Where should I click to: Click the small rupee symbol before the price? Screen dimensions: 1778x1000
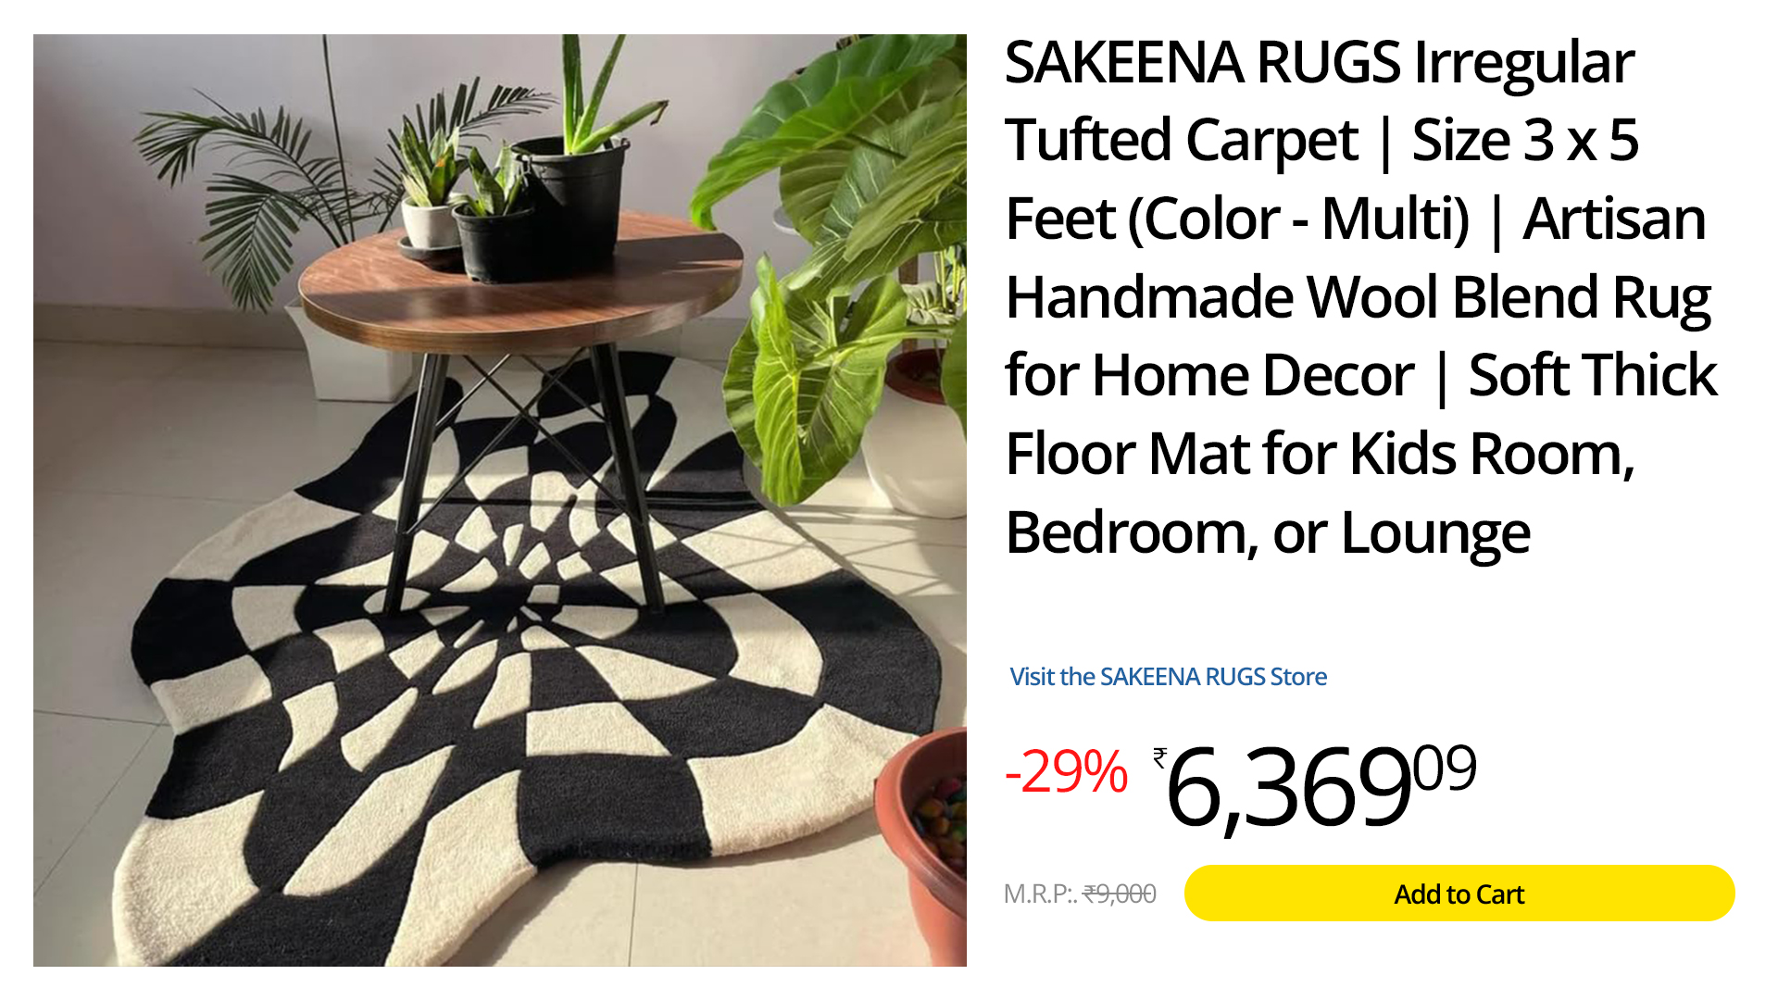point(1159,758)
